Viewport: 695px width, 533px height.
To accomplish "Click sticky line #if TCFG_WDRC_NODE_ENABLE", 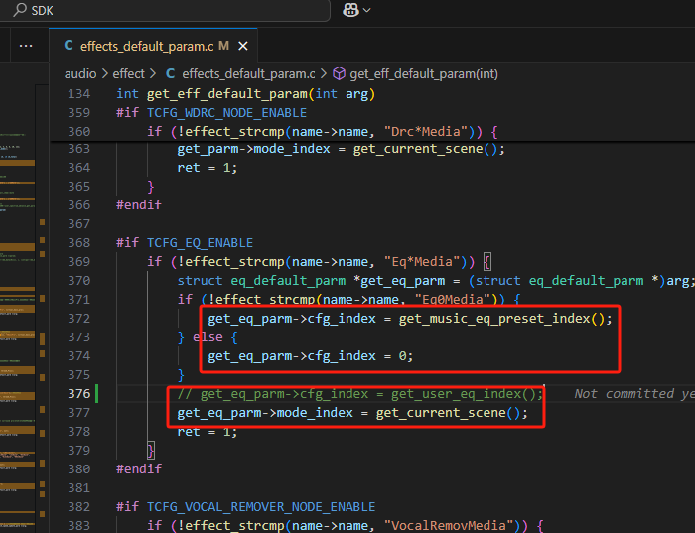I will [x=211, y=113].
